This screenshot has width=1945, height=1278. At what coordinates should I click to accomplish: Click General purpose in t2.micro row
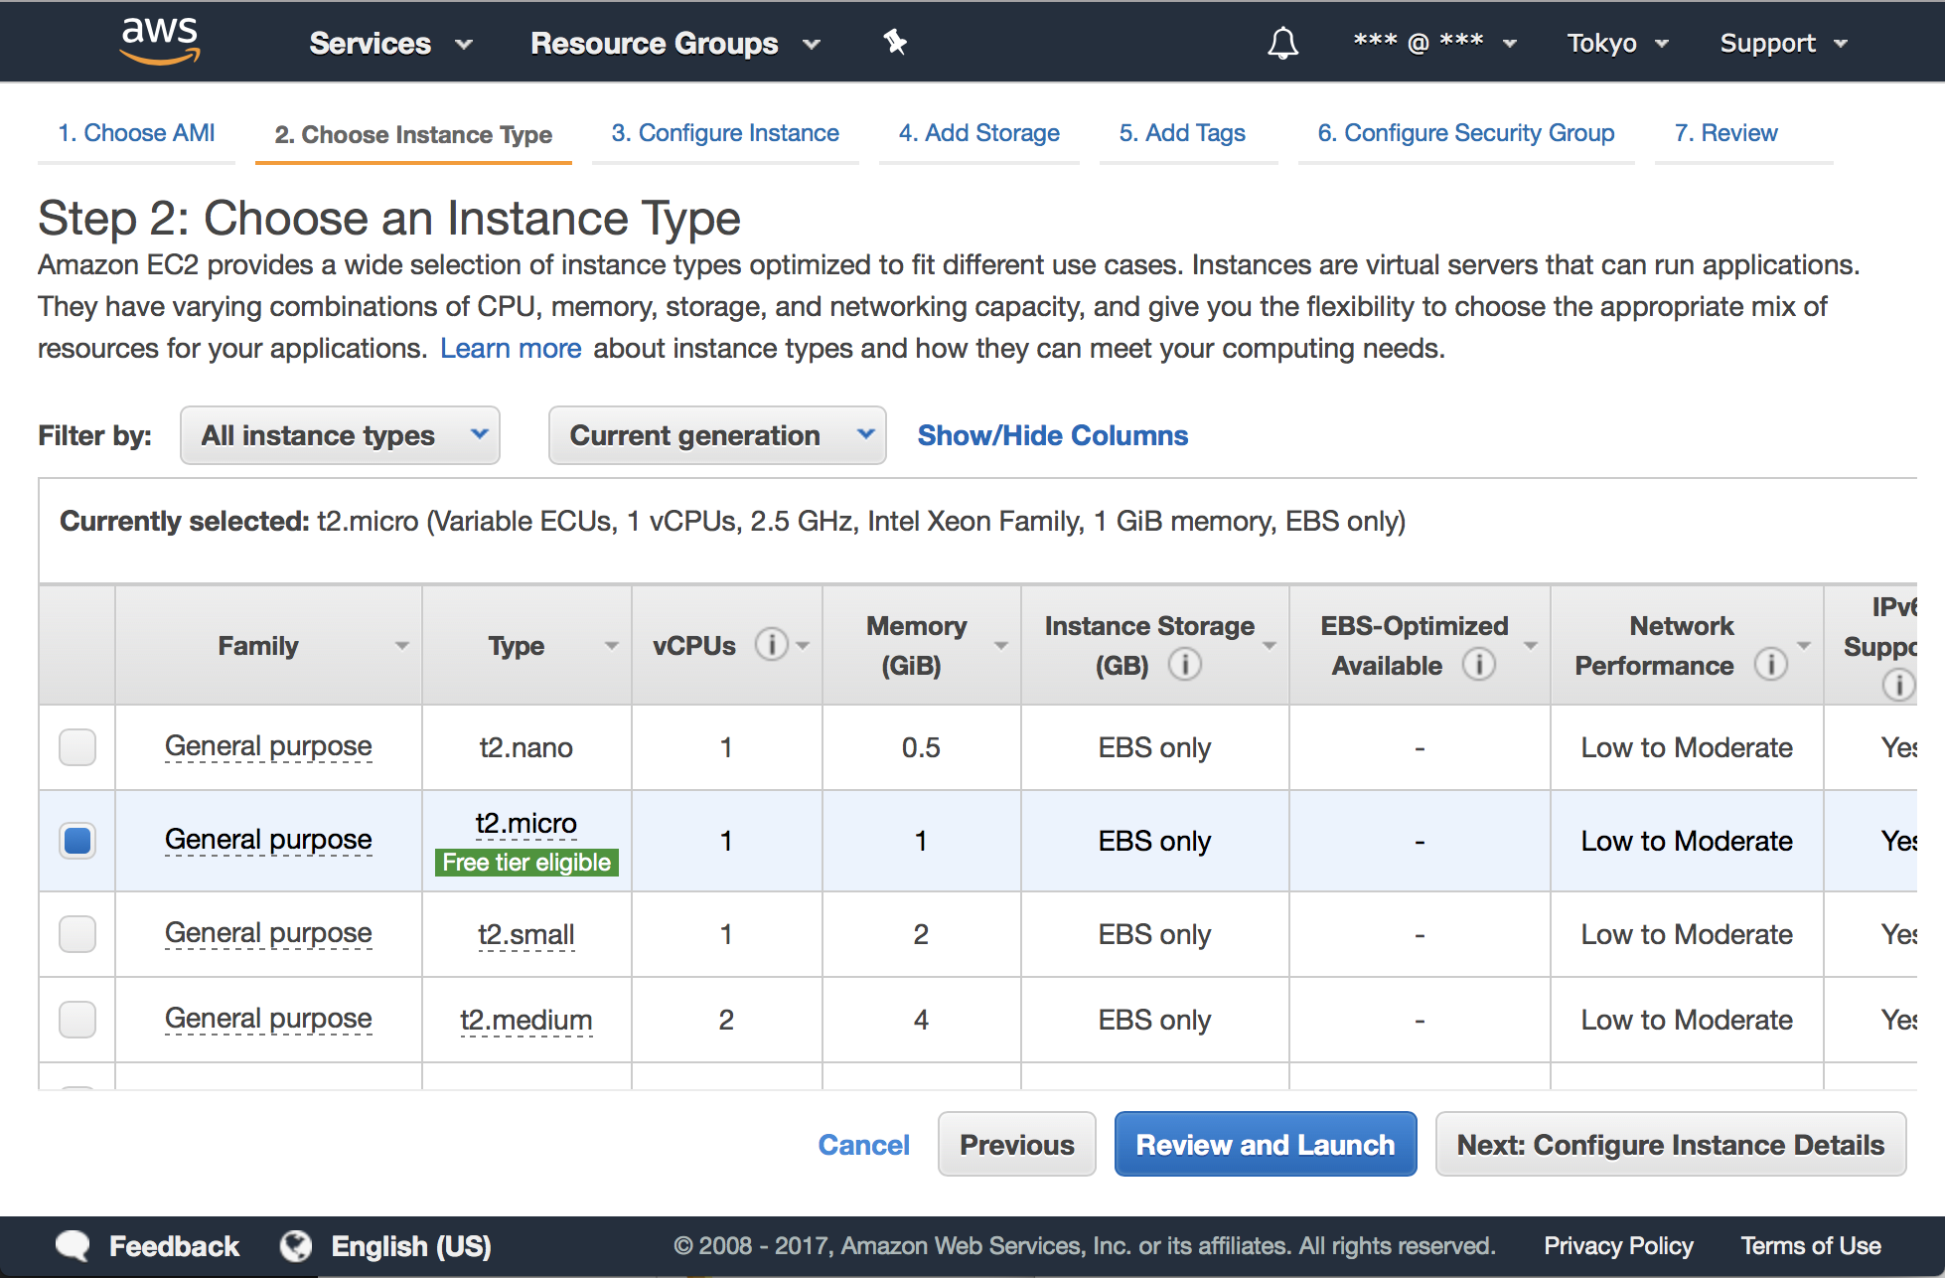click(x=268, y=840)
